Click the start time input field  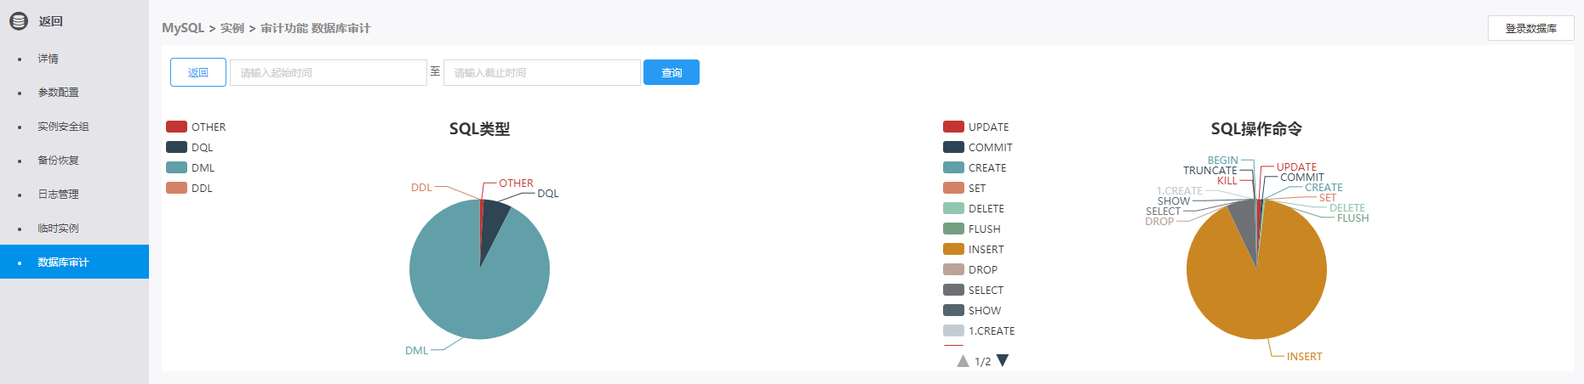pos(328,72)
